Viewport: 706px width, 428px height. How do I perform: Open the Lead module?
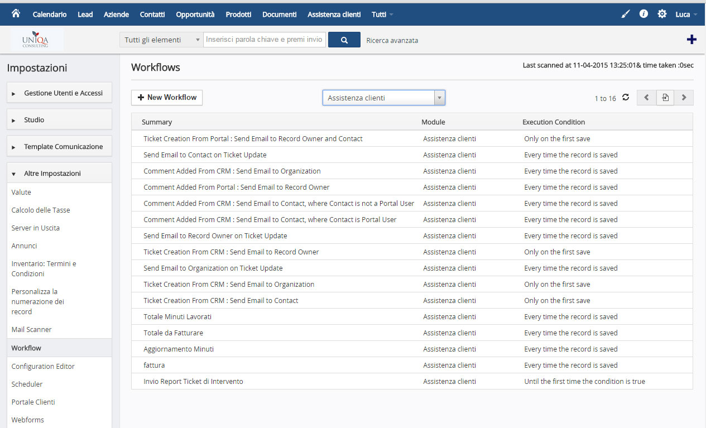[x=85, y=15]
